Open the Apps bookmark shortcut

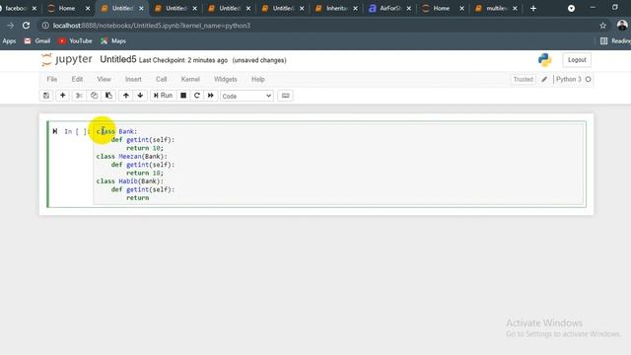click(x=9, y=41)
